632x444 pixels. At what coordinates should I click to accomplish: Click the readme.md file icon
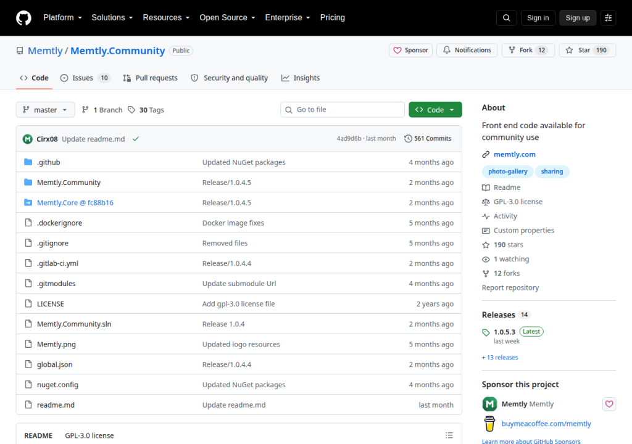click(x=28, y=404)
